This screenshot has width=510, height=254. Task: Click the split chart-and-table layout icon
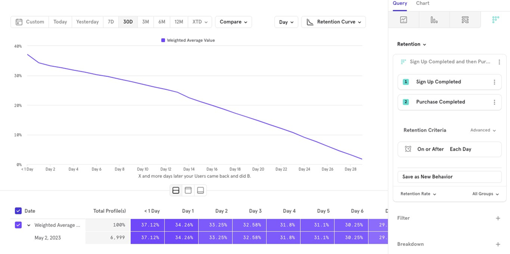(x=176, y=191)
